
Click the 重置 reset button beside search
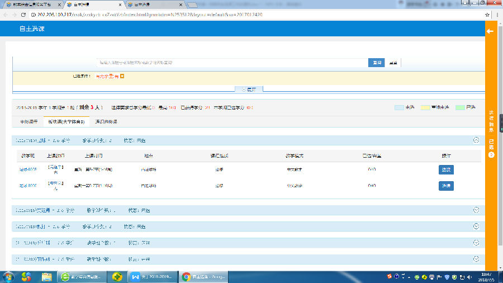click(x=393, y=63)
